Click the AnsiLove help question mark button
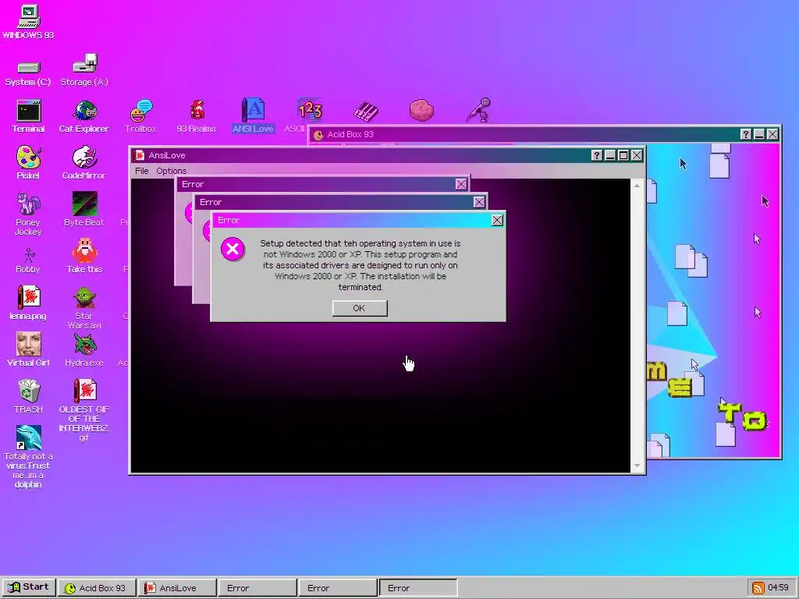 click(597, 155)
